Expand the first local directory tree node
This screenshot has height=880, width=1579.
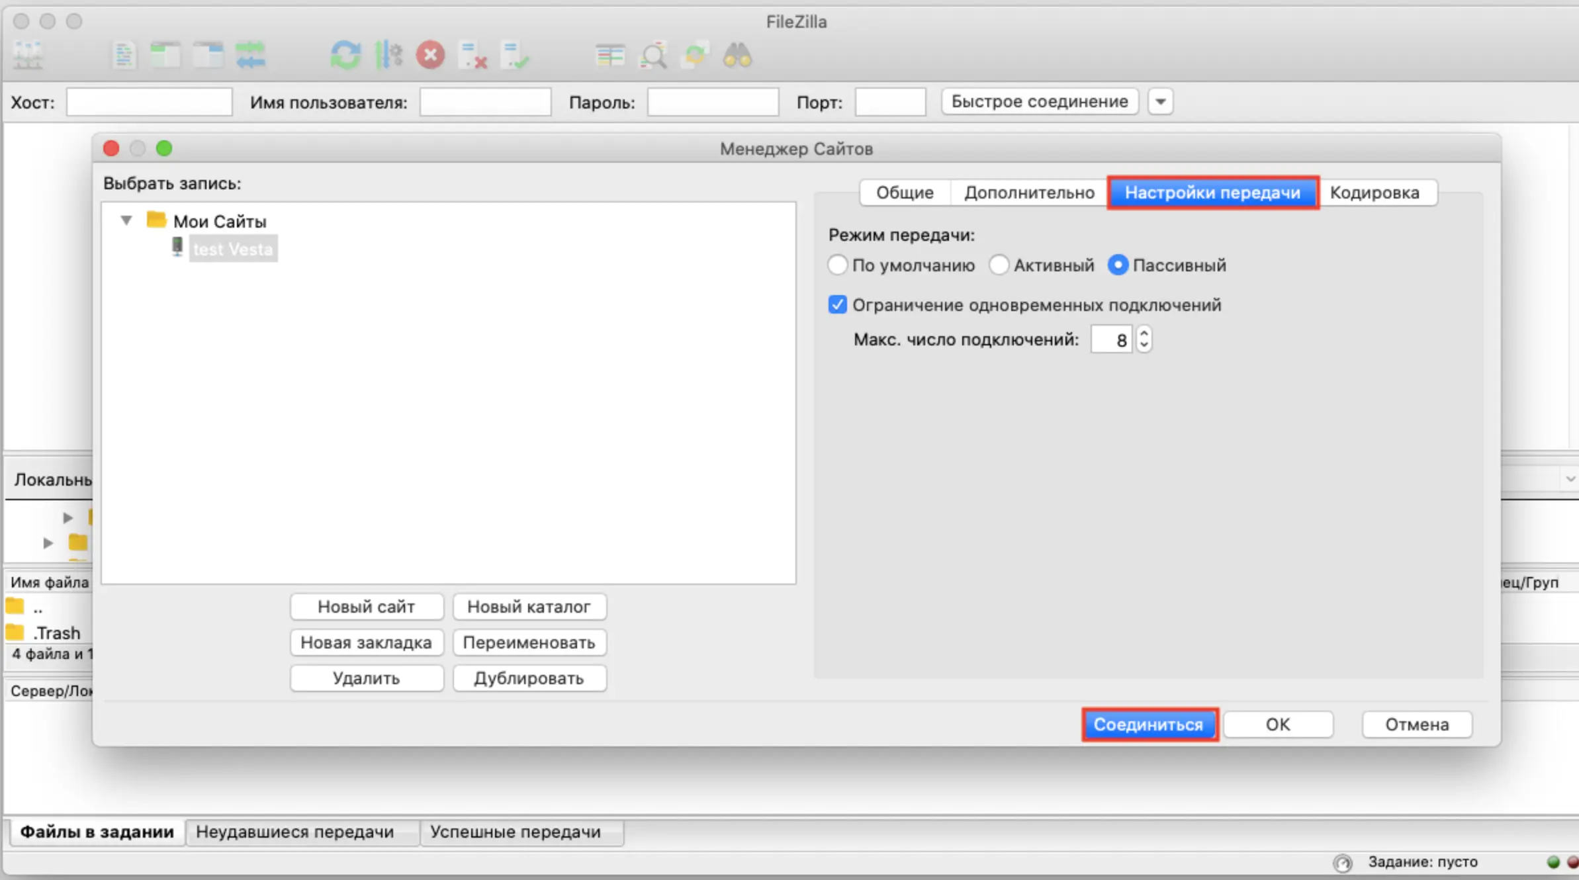click(x=67, y=517)
